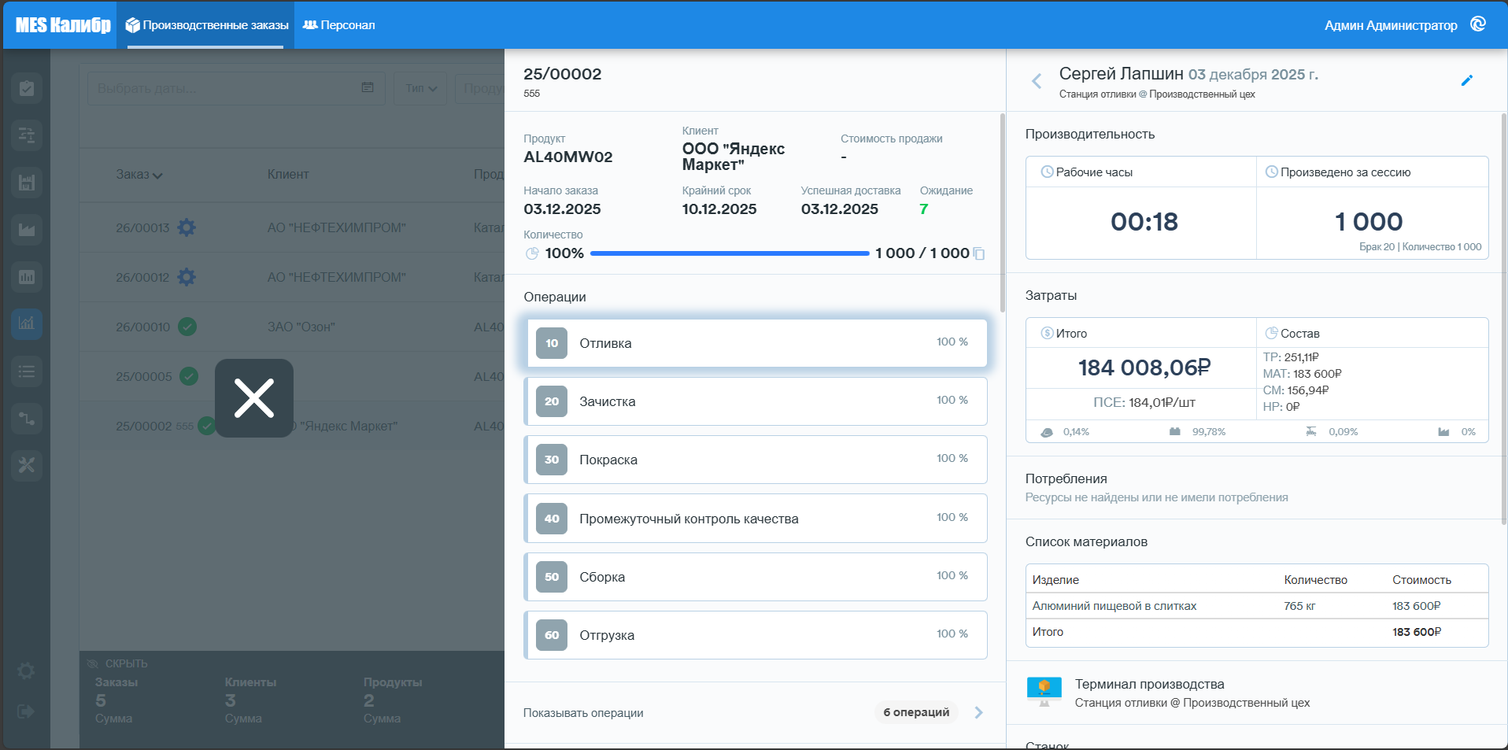The height and width of the screenshot is (750, 1508).
Task: Select operation 50 Сборка
Action: click(756, 577)
